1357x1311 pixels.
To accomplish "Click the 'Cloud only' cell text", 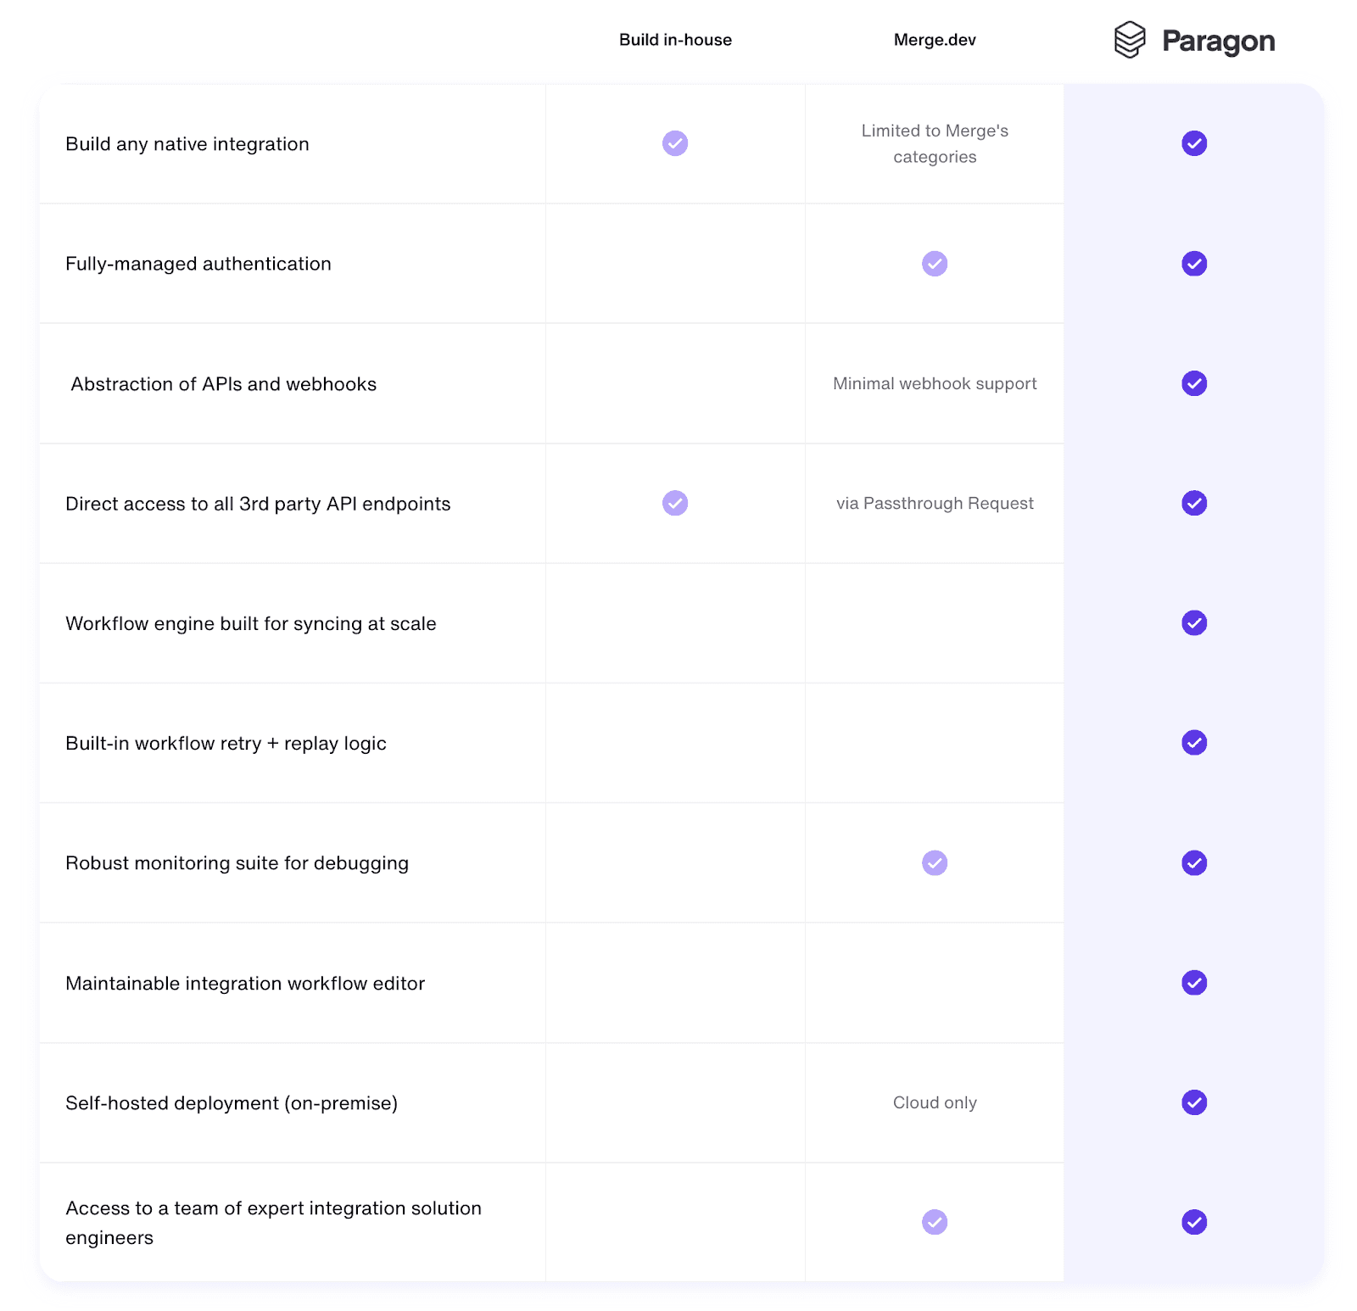I will (x=935, y=1102).
